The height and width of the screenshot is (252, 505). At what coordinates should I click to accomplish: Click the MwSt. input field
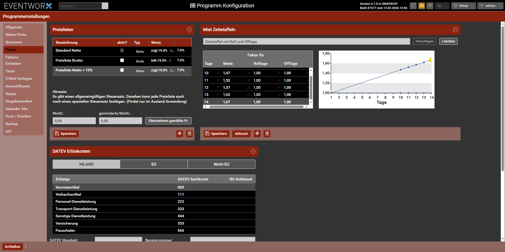(74, 121)
